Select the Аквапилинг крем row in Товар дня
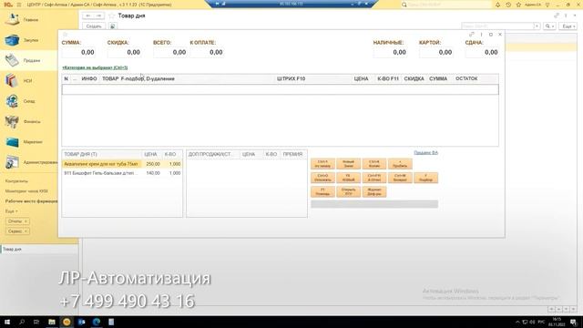The image size is (583, 328). (121, 164)
